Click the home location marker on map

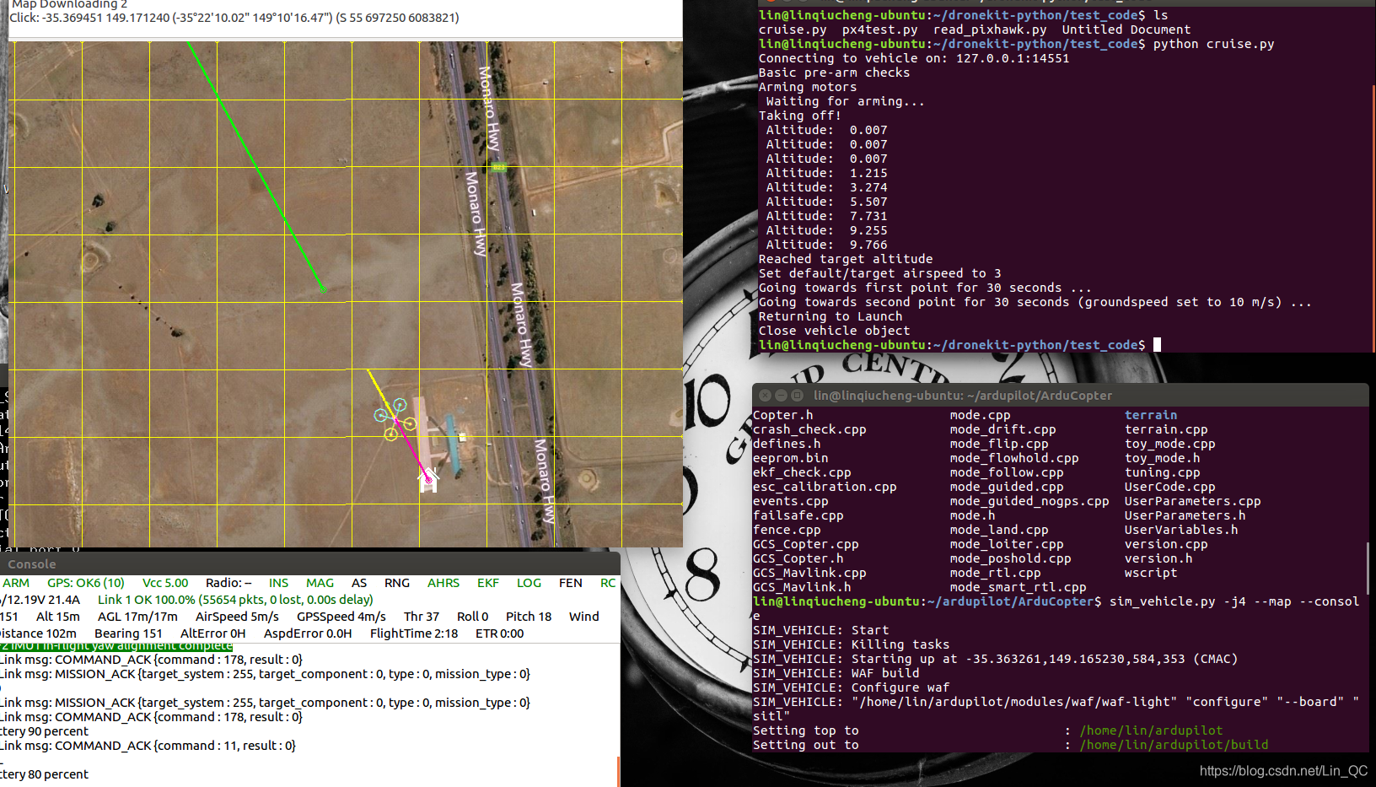(x=428, y=481)
